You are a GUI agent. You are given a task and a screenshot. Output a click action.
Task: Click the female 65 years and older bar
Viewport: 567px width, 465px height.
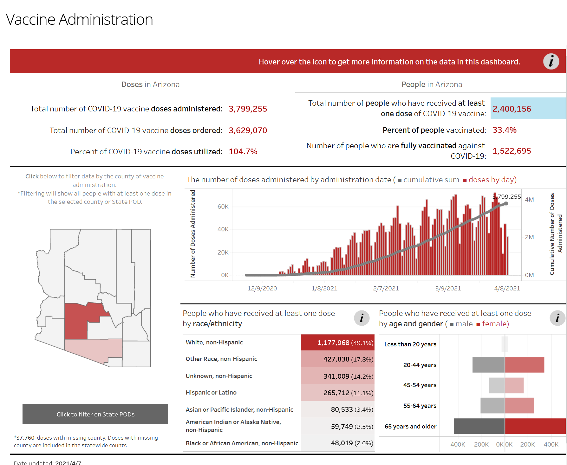(x=535, y=426)
